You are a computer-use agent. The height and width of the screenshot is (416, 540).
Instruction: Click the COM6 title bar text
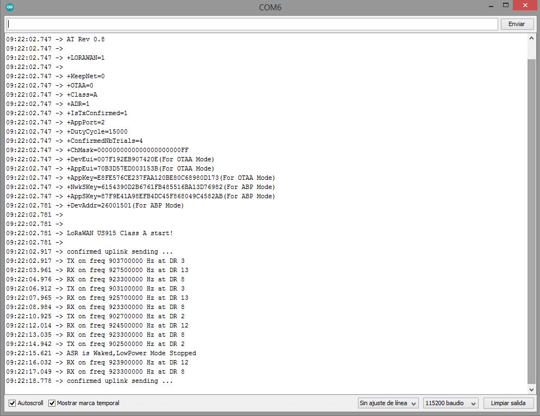tap(270, 7)
